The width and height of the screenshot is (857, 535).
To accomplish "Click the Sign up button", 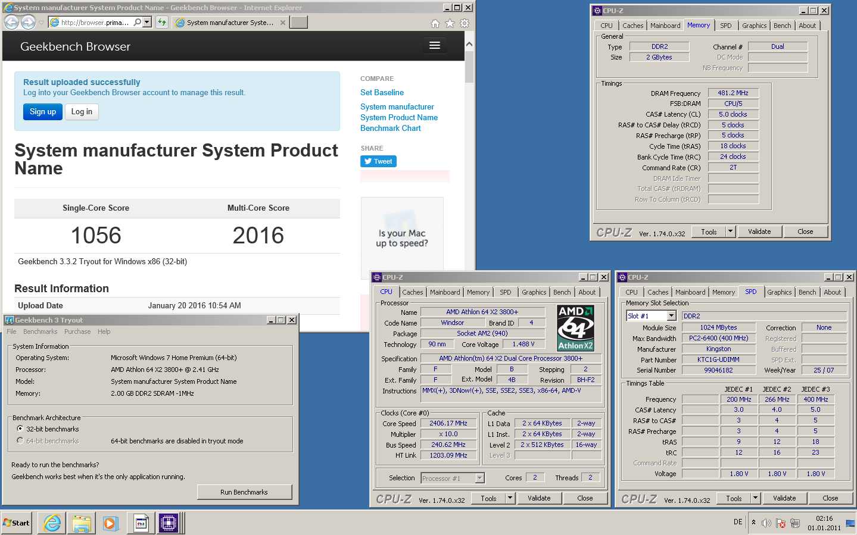I will click(43, 112).
